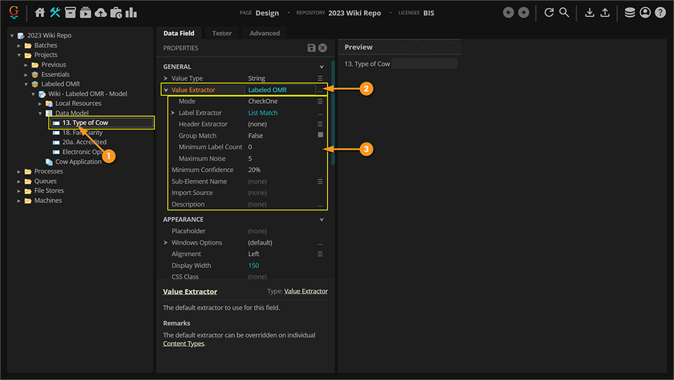Open the search magnifier icon
The width and height of the screenshot is (674, 380).
click(564, 13)
